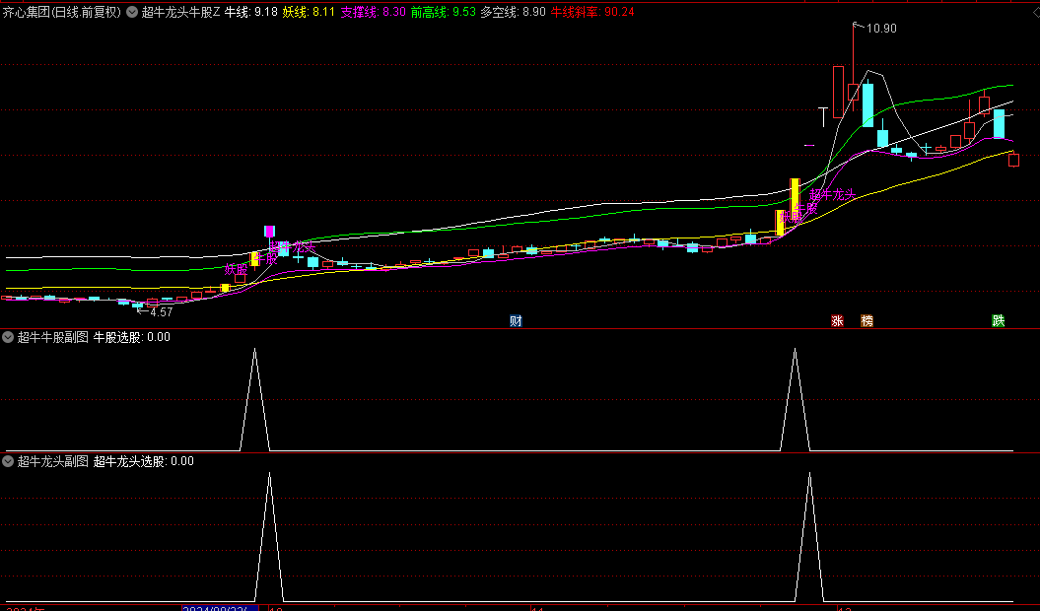Open main chart indicator dropdown beside 齐心集团
1040x611 pixels.
point(132,13)
